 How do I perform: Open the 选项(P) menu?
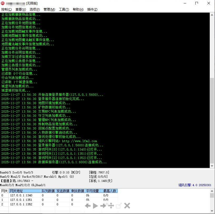pyautogui.click(x=35, y=9)
